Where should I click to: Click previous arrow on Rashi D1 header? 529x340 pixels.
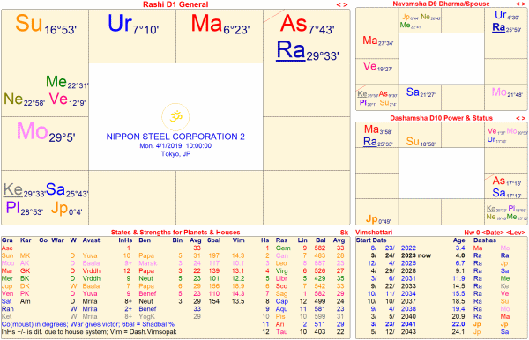[x=338, y=4]
